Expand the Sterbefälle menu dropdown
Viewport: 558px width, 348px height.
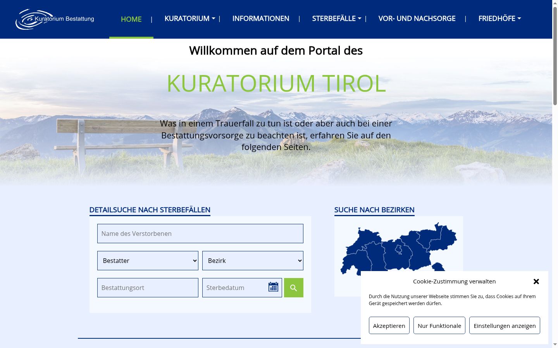(337, 19)
